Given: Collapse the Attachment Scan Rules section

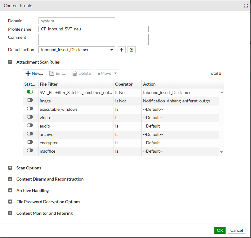Looking at the screenshot, I should pyautogui.click(x=10, y=62).
